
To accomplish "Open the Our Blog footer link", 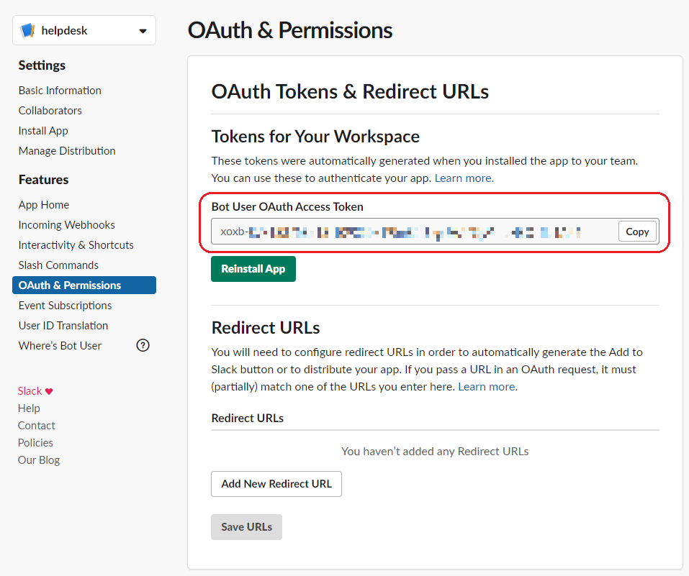I will [x=39, y=460].
